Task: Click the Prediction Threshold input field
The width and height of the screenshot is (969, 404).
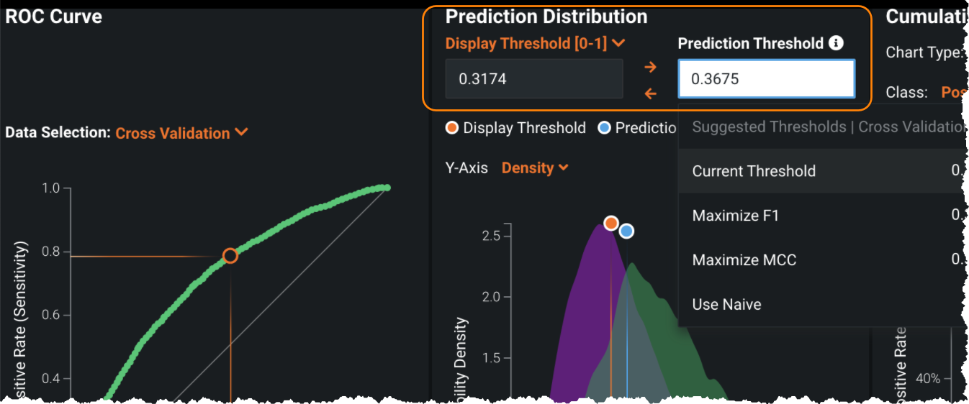Action: (766, 79)
